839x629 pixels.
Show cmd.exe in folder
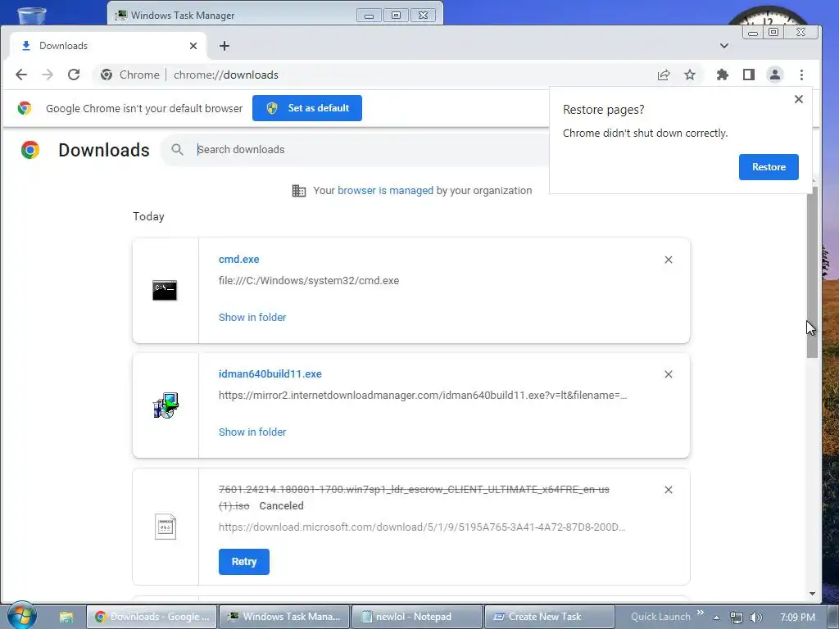coord(252,317)
